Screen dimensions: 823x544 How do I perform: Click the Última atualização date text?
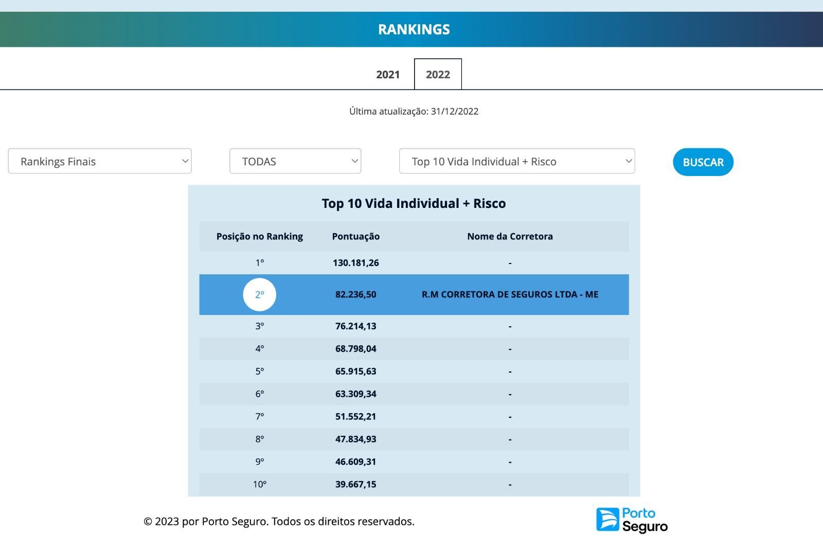(x=414, y=111)
